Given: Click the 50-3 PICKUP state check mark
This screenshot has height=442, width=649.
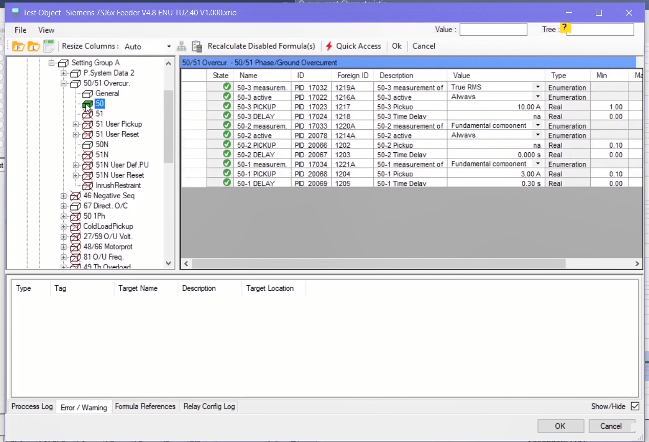Looking at the screenshot, I should tap(227, 107).
